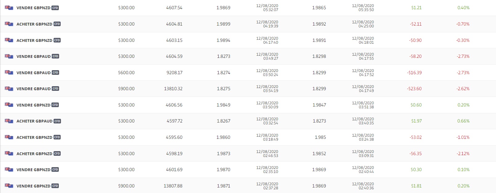This screenshot has height=193, width=496.
Task: Click flag icon of the -$2.11 loss trade
Action: [9, 24]
